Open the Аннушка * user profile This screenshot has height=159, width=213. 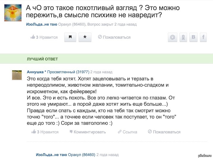pos(37,72)
